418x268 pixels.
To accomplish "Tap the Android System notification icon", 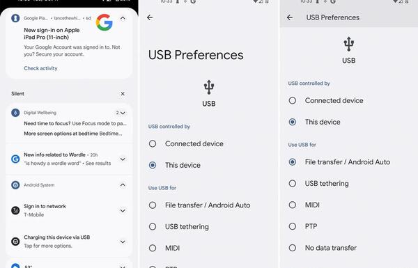I will pos(15,185).
